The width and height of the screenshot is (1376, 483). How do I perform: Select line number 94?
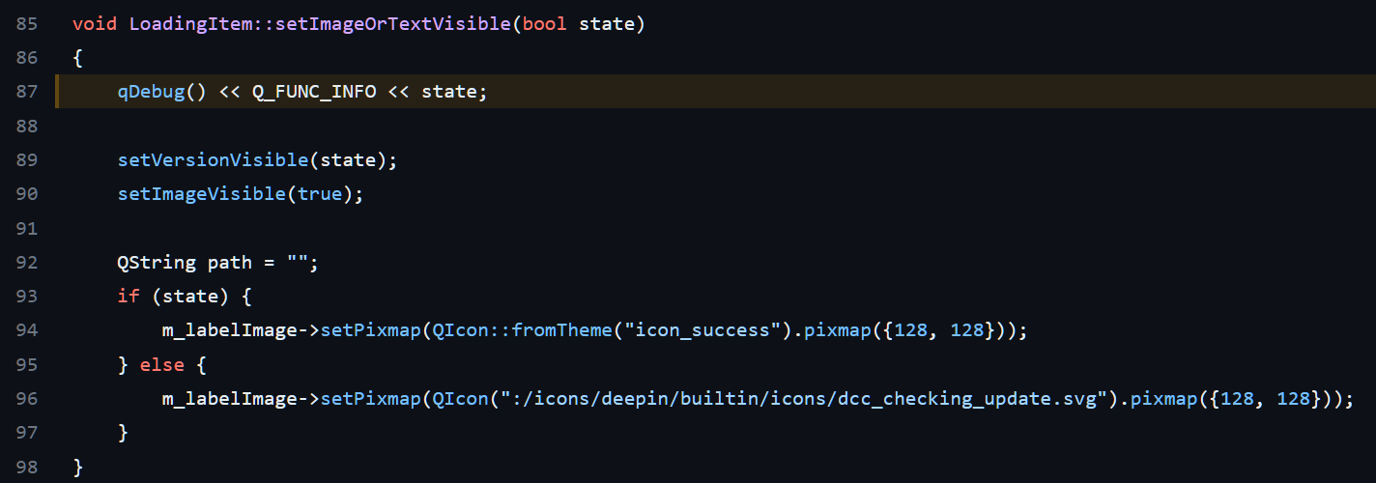[x=27, y=330]
